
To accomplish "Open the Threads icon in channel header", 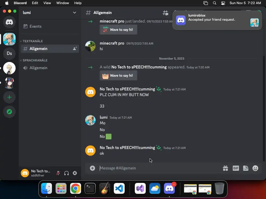I will (165, 13).
